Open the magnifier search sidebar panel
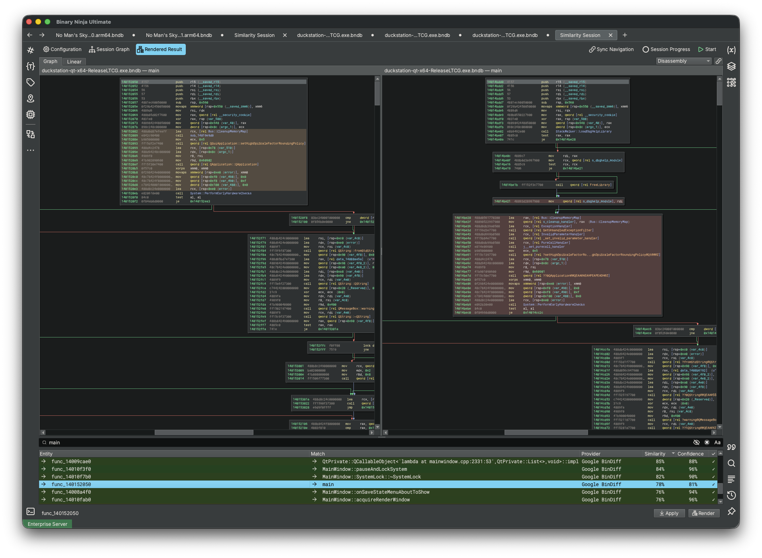Viewport: 762px width, 558px height. point(731,463)
